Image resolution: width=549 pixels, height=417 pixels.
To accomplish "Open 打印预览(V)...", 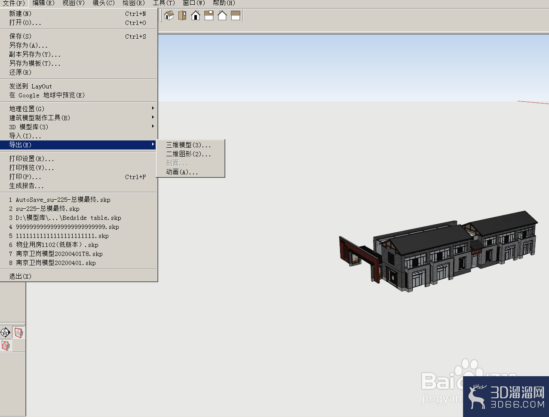I will pos(79,168).
